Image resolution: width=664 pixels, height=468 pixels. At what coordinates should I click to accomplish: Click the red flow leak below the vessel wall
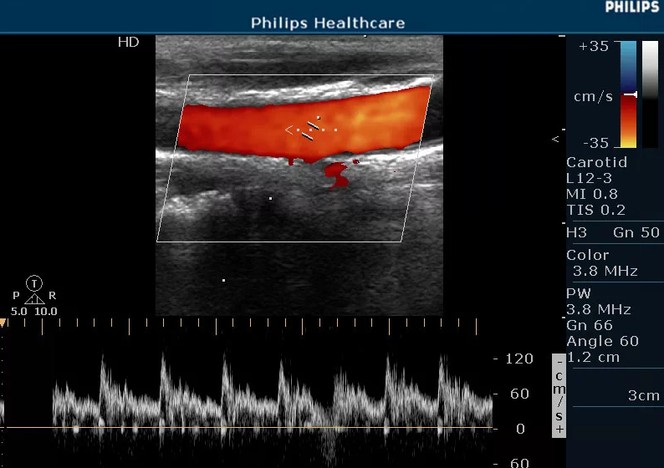[338, 174]
